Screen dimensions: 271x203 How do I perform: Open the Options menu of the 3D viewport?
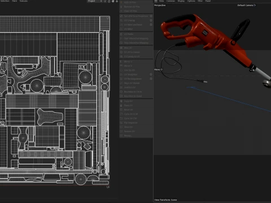191,1
